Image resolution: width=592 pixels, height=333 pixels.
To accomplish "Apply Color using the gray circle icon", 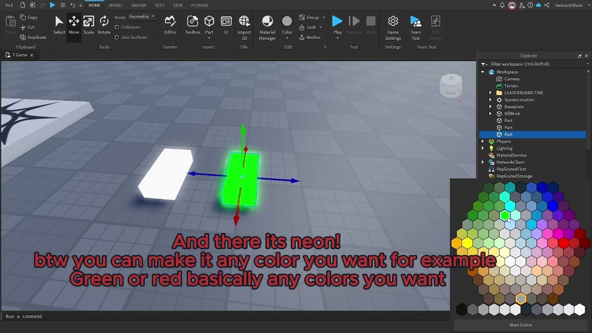I will 287,21.
